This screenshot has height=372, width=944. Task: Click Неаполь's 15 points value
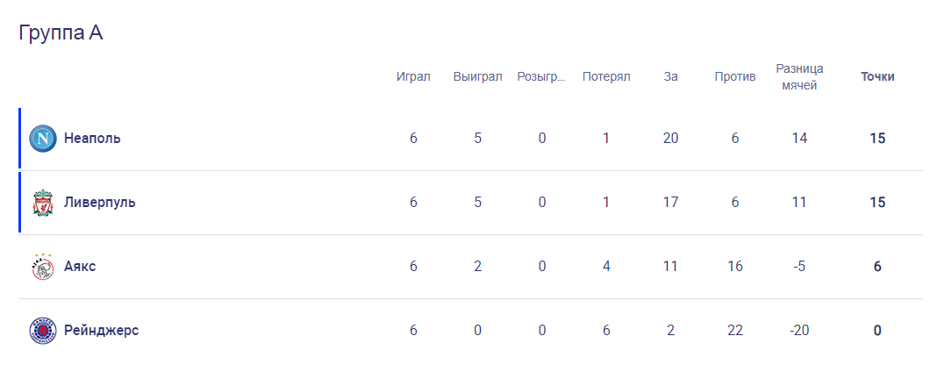tap(877, 139)
